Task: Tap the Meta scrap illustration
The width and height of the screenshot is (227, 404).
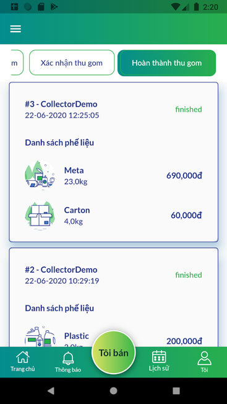Action: pyautogui.click(x=40, y=175)
